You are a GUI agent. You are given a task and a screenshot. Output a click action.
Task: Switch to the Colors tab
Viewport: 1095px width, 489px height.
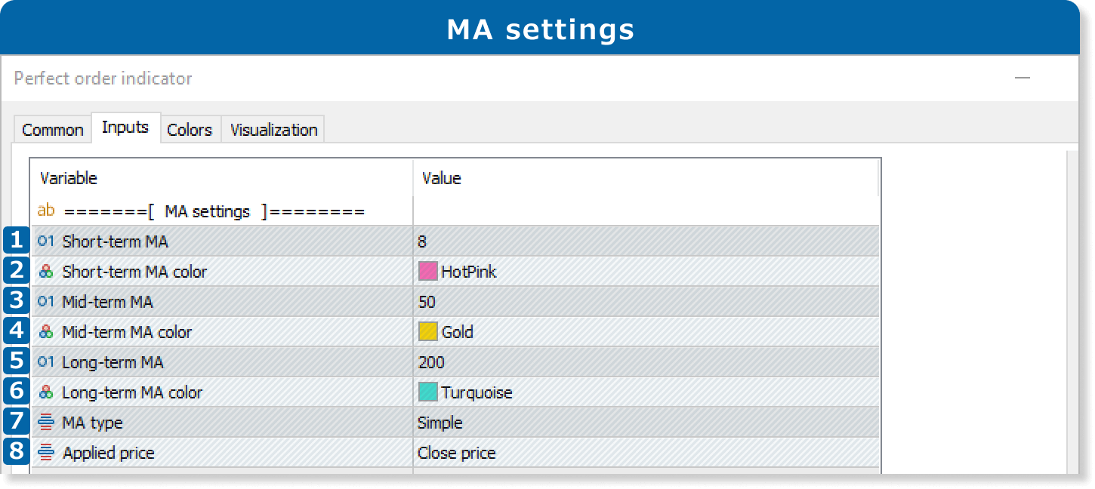click(x=189, y=130)
